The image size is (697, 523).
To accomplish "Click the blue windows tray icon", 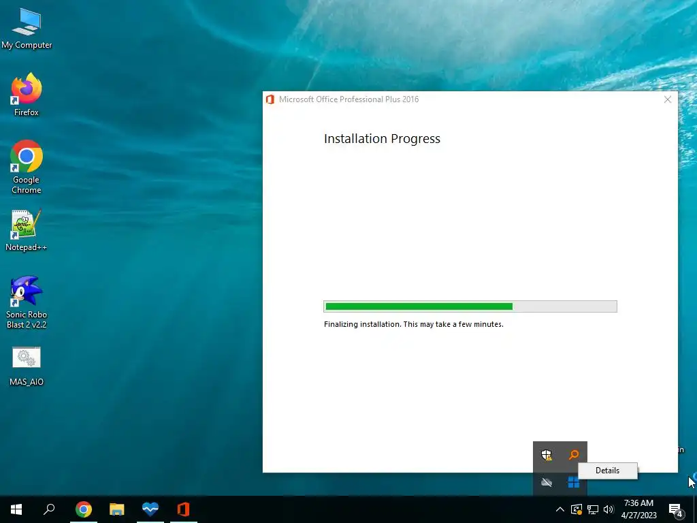I will pos(573,482).
